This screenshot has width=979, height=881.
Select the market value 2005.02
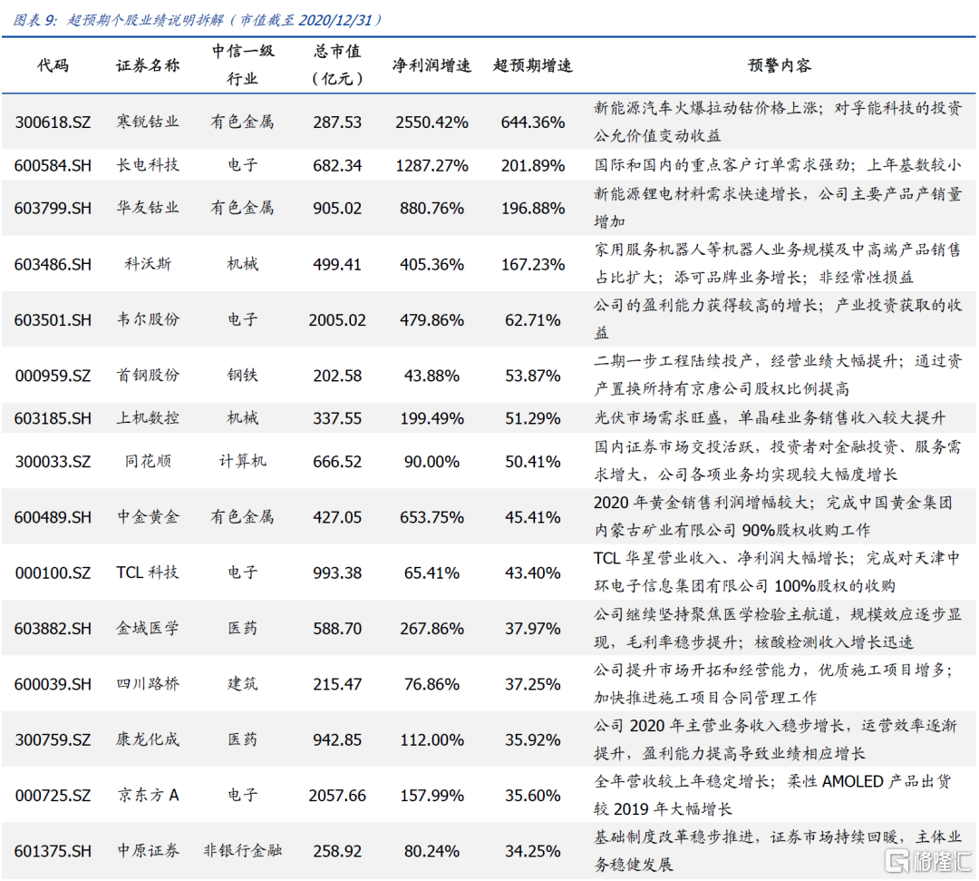point(337,320)
